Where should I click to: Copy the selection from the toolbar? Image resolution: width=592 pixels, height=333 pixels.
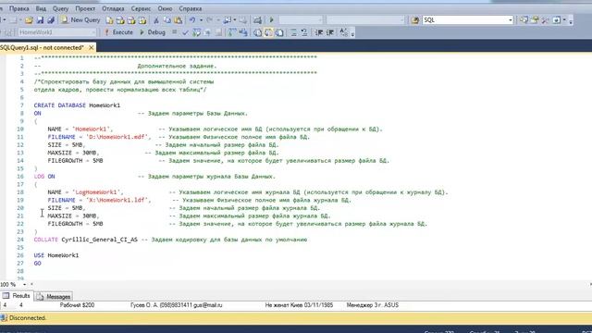click(166, 20)
